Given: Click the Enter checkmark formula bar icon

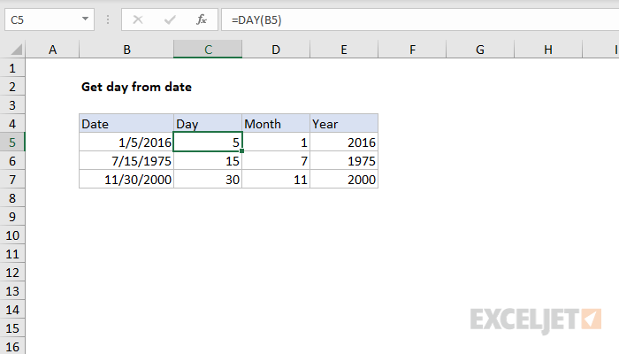Looking at the screenshot, I should coord(170,19).
